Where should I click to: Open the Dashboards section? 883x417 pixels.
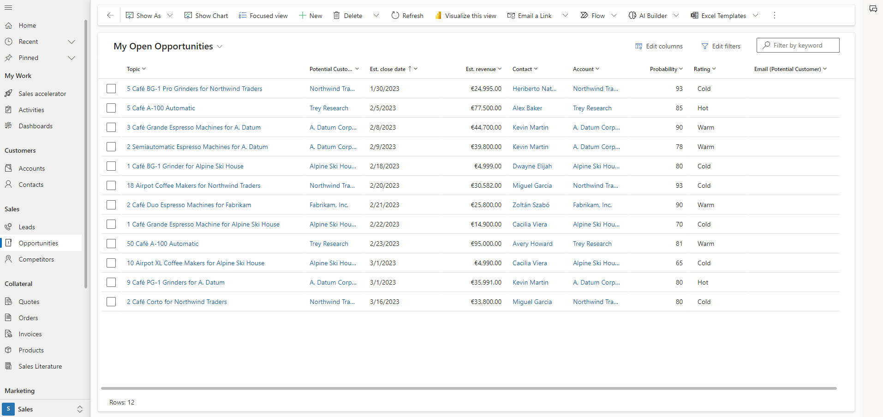pyautogui.click(x=35, y=125)
